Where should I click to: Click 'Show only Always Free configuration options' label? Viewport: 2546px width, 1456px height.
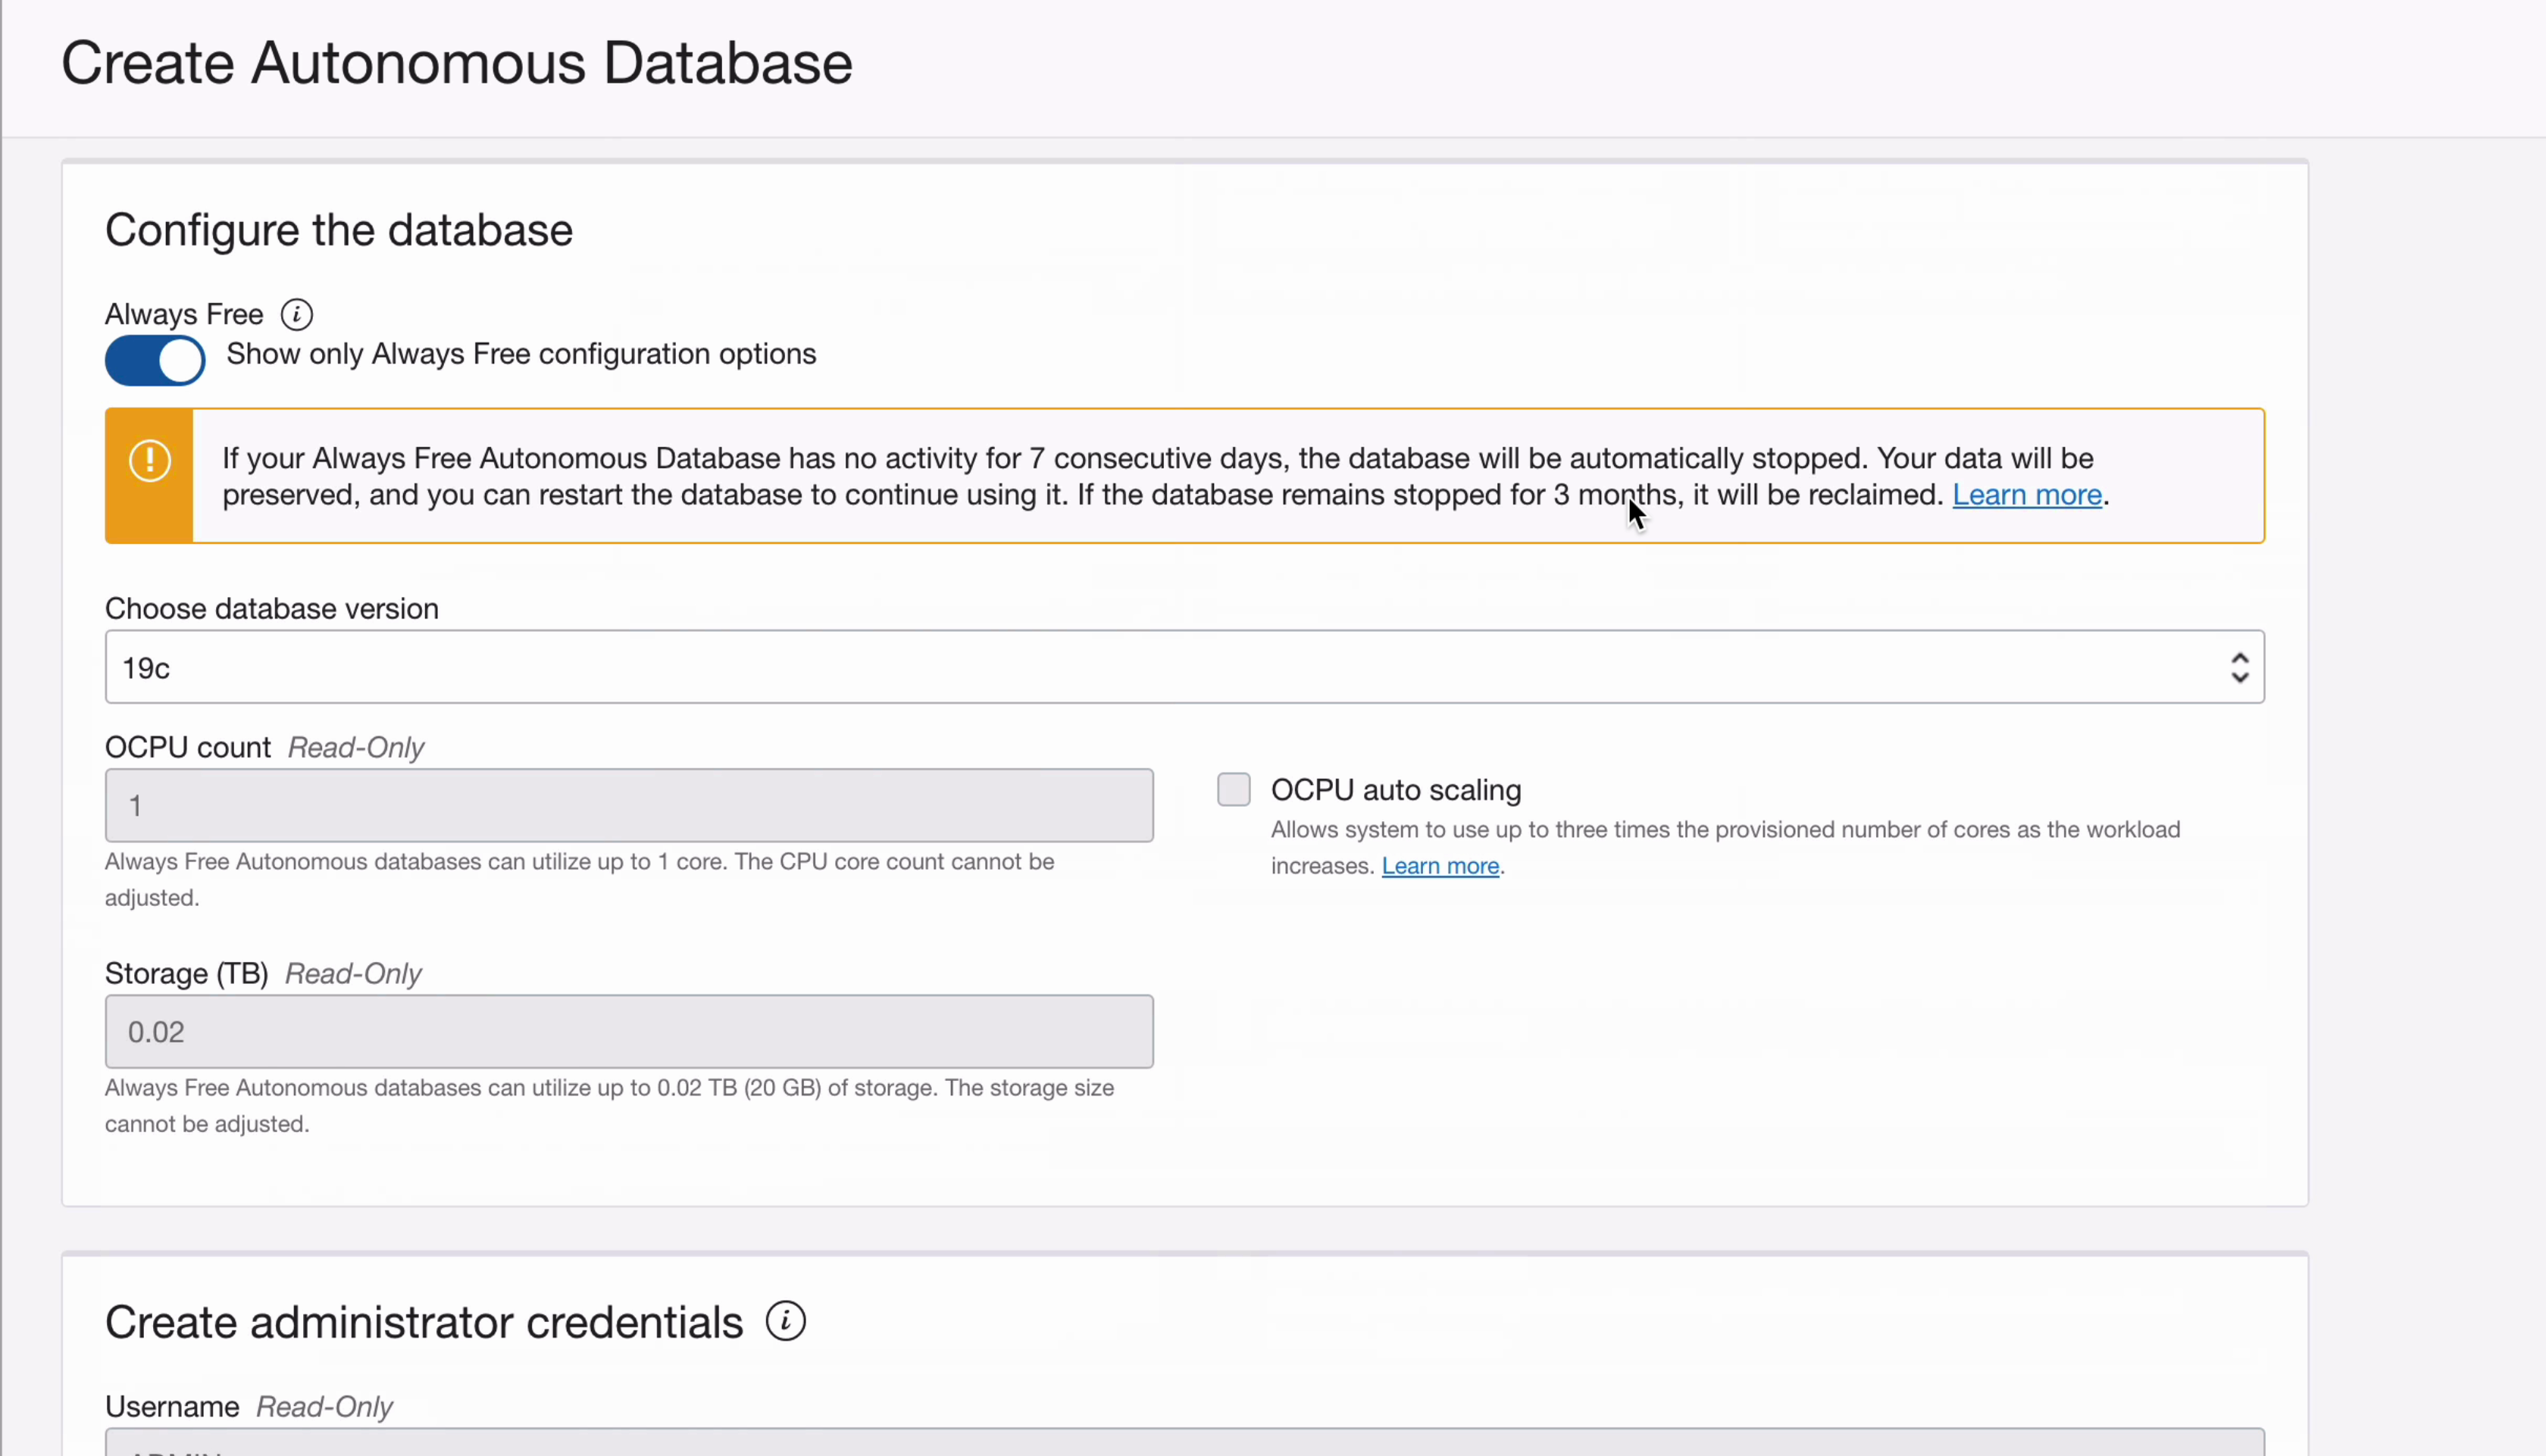(x=520, y=354)
